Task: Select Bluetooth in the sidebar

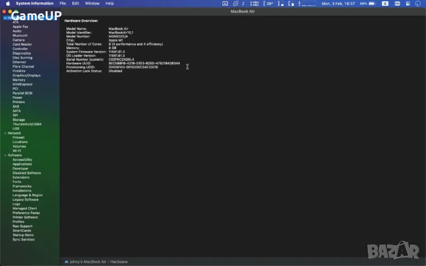Action: tap(20, 35)
